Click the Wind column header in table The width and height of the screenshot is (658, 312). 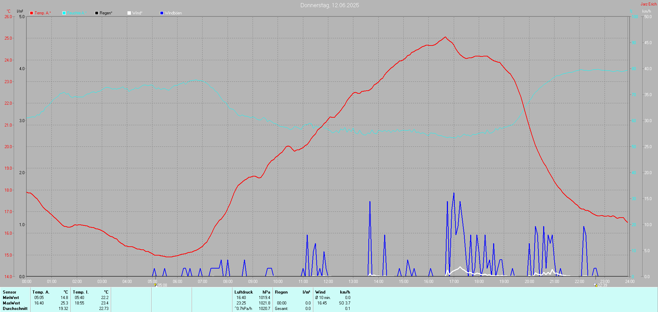(x=320, y=292)
